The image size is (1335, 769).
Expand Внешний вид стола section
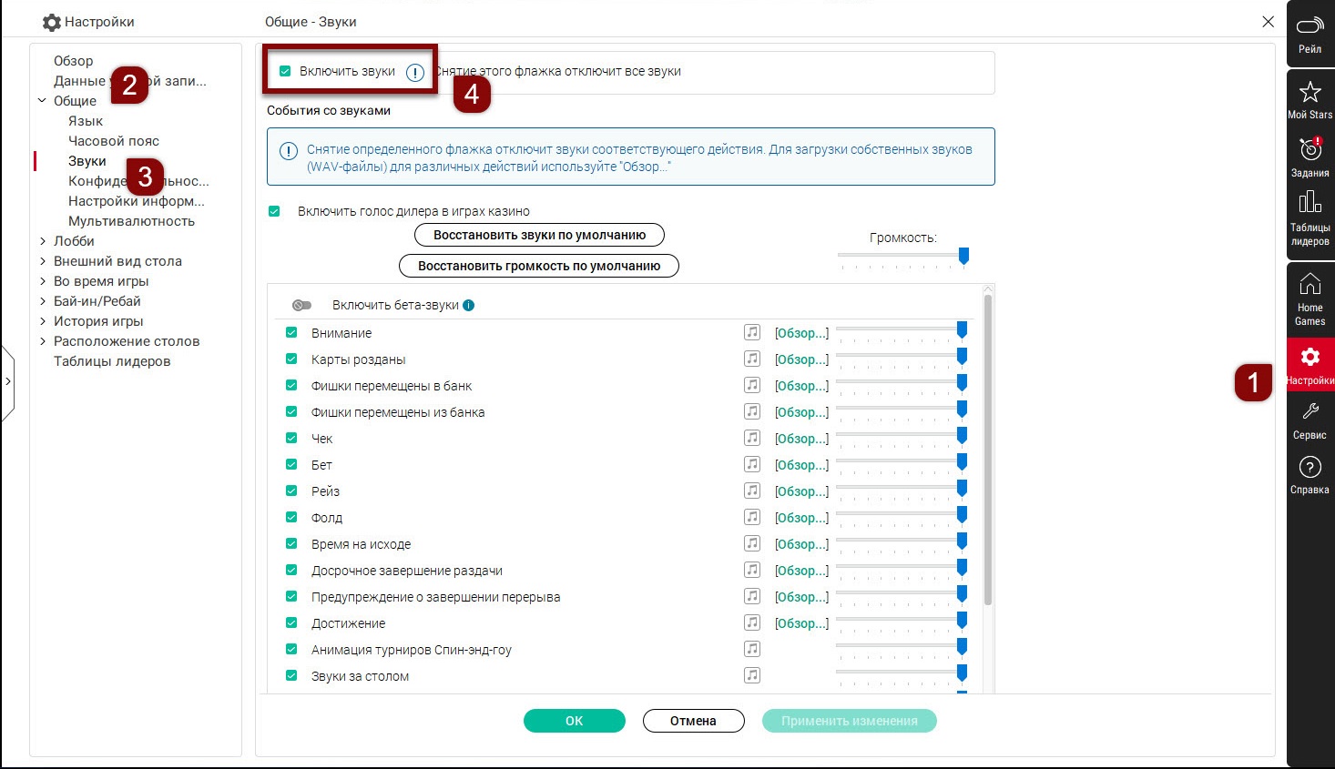pyautogui.click(x=43, y=261)
